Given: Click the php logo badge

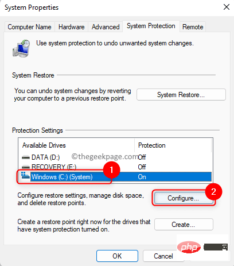Looking at the screenshot, I should (x=189, y=247).
